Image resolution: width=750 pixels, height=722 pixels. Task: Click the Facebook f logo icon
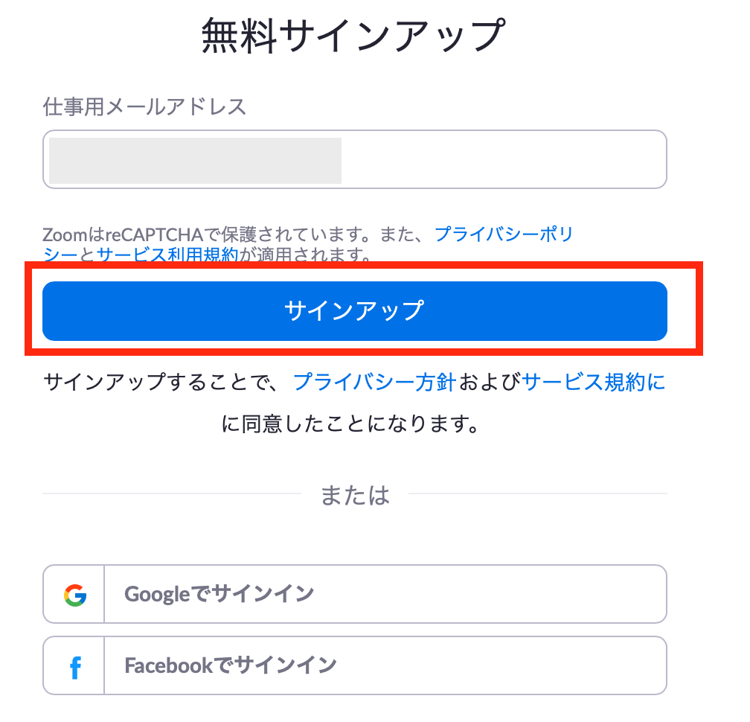tap(75, 667)
